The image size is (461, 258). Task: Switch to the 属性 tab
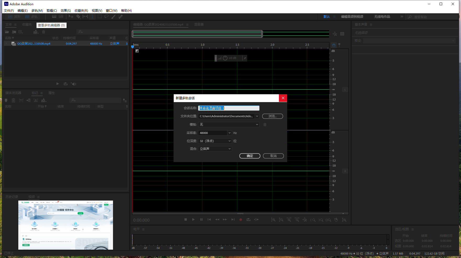(51, 93)
